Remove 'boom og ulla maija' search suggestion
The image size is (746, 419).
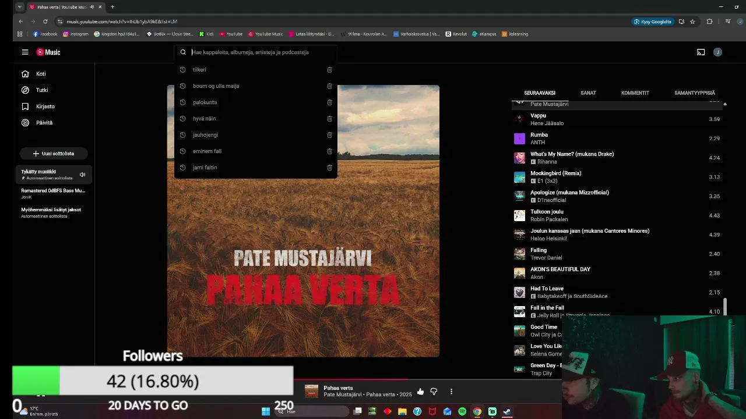pos(329,86)
